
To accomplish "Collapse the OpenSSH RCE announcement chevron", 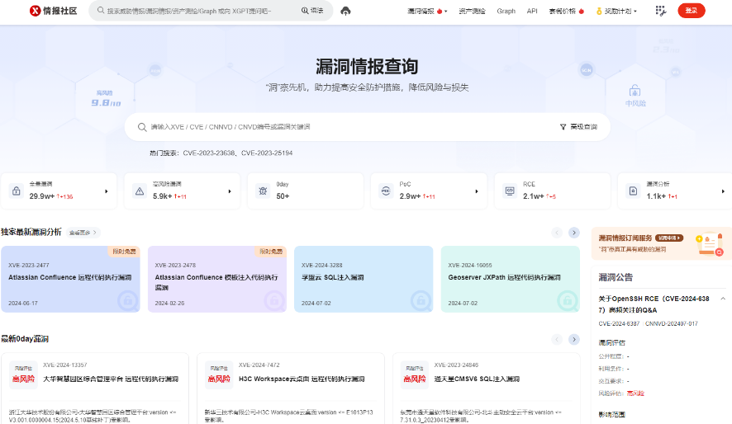I will [x=723, y=298].
